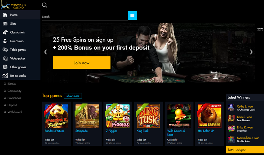Click the Live casino dealer icon
The height and width of the screenshot is (155, 264).
pos(5,41)
